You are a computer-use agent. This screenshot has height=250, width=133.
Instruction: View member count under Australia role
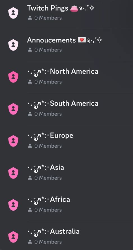pos(45,242)
